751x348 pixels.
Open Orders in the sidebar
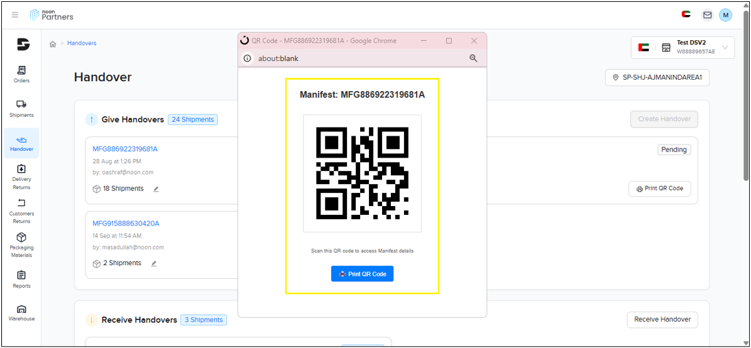21,74
